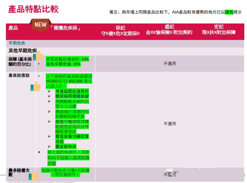
Task: Click list item 周圍動脈疾病的血管介入治療
Action: [72, 104]
